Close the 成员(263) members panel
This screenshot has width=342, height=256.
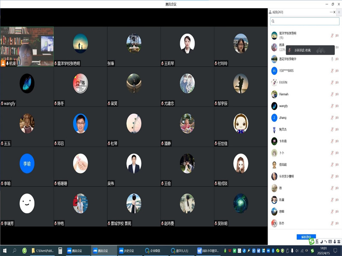(x=334, y=12)
